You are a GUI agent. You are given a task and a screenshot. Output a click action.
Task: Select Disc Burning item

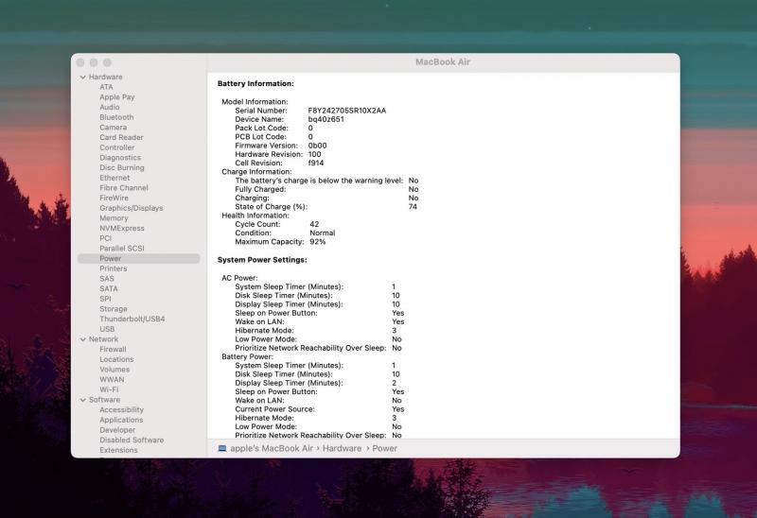122,168
